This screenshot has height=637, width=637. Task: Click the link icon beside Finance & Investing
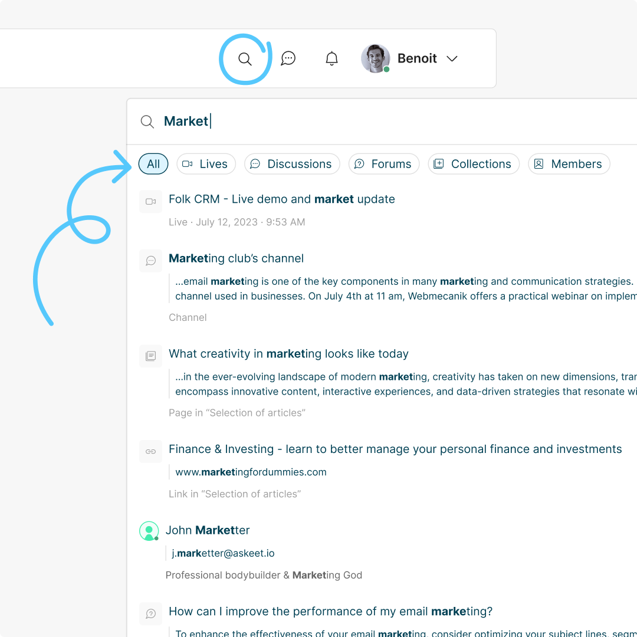[x=150, y=451]
